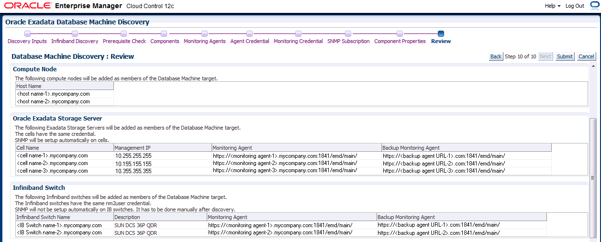Click SUN DCS 36P QDR for IB Switch name-2
Image resolution: width=601 pixels, height=242 pixels.
click(135, 233)
